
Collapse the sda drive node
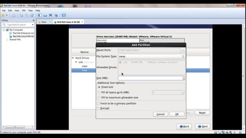[x=76, y=62]
